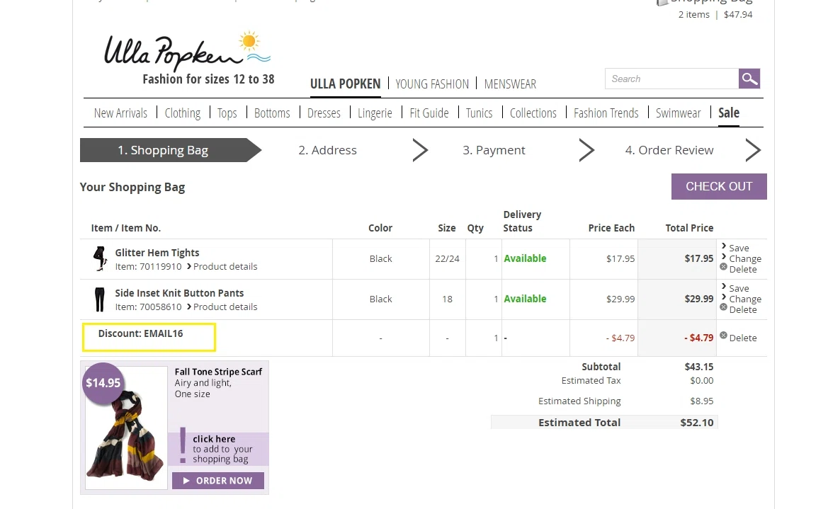Click Change for Side Inset Knit Button Pants

[x=745, y=299]
